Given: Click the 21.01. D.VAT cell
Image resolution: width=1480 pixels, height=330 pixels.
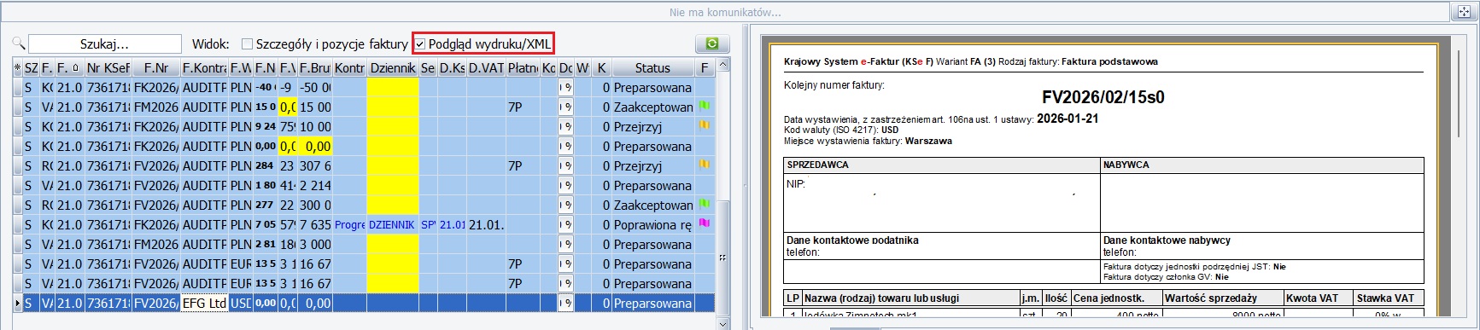Looking at the screenshot, I should (486, 224).
